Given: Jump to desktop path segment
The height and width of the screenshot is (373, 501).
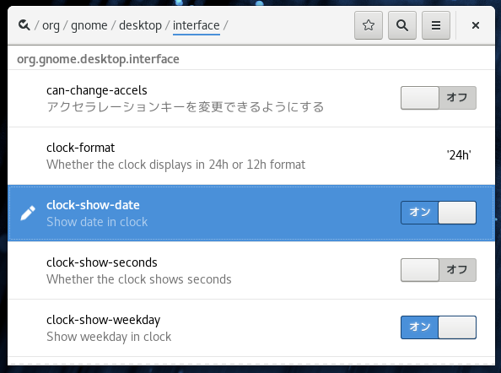Looking at the screenshot, I should tap(140, 25).
